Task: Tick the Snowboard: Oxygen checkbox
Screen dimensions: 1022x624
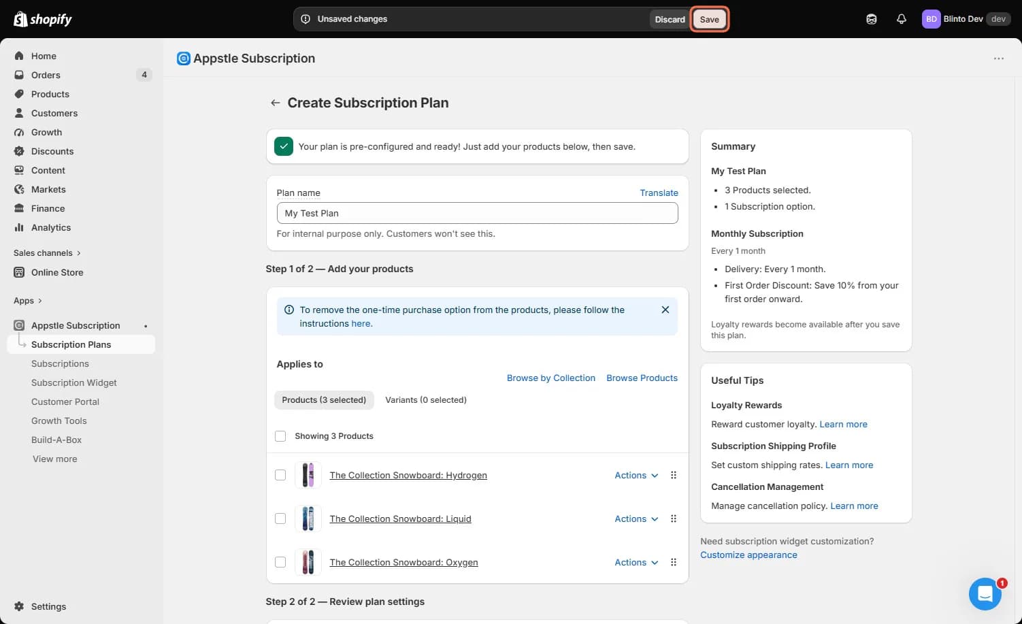Action: point(280,562)
